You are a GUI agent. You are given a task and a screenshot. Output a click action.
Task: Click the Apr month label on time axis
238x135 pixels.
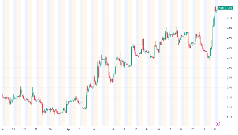(69, 129)
